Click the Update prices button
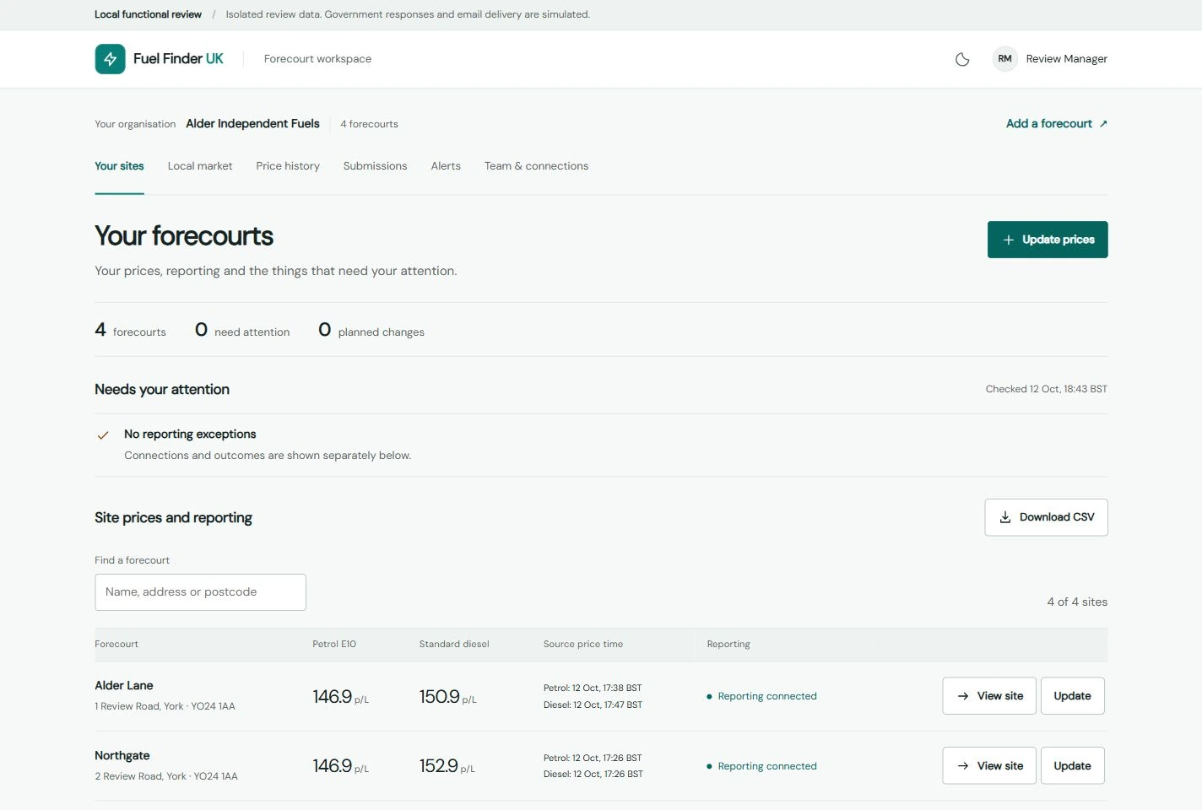Screen dimensions: 1202x810 click(1048, 240)
